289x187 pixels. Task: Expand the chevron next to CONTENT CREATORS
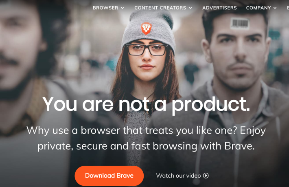click(x=190, y=8)
